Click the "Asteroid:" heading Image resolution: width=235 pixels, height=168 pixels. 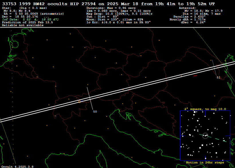pyautogui.click(x=187, y=8)
